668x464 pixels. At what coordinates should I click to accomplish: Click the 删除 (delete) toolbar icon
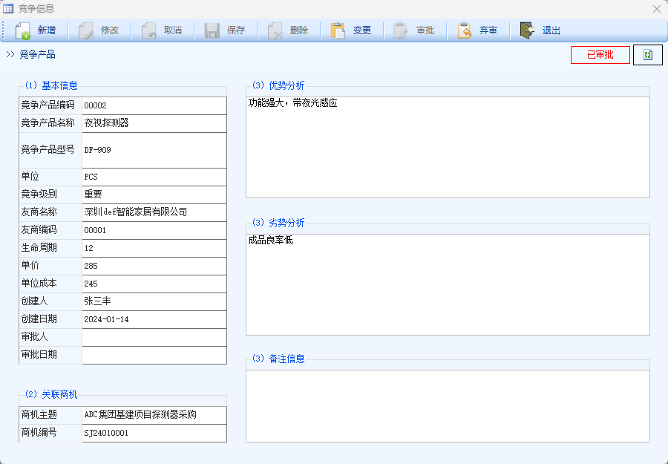[275, 30]
